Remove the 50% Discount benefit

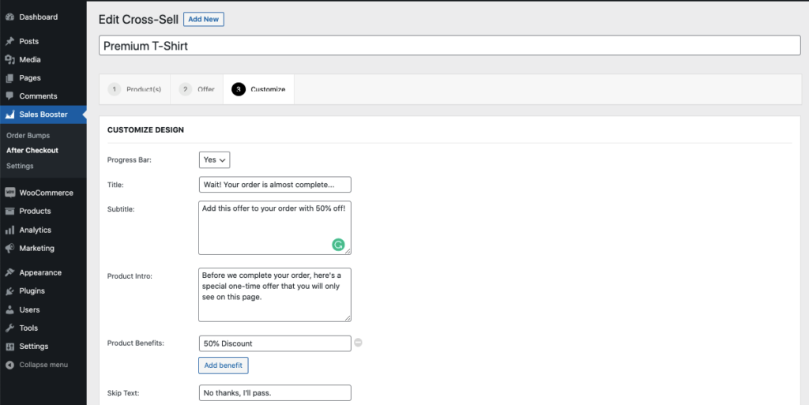tap(358, 343)
